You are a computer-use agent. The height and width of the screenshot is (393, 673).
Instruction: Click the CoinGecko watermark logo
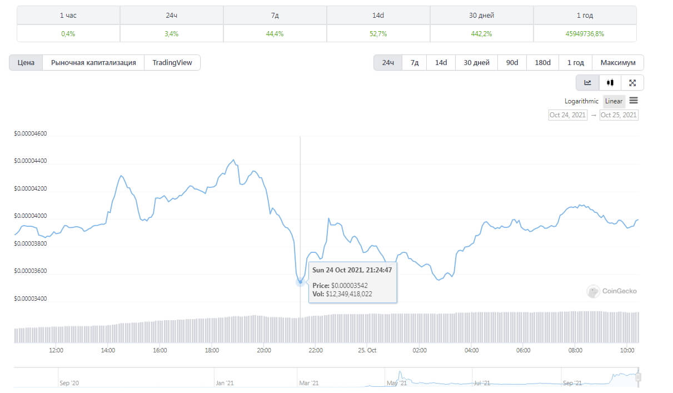(612, 291)
